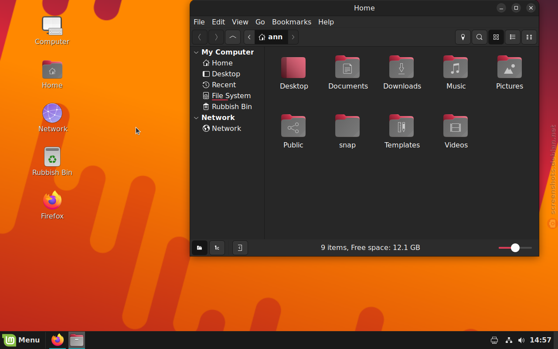Select the Rubbish Bin desktop icon

point(52,157)
